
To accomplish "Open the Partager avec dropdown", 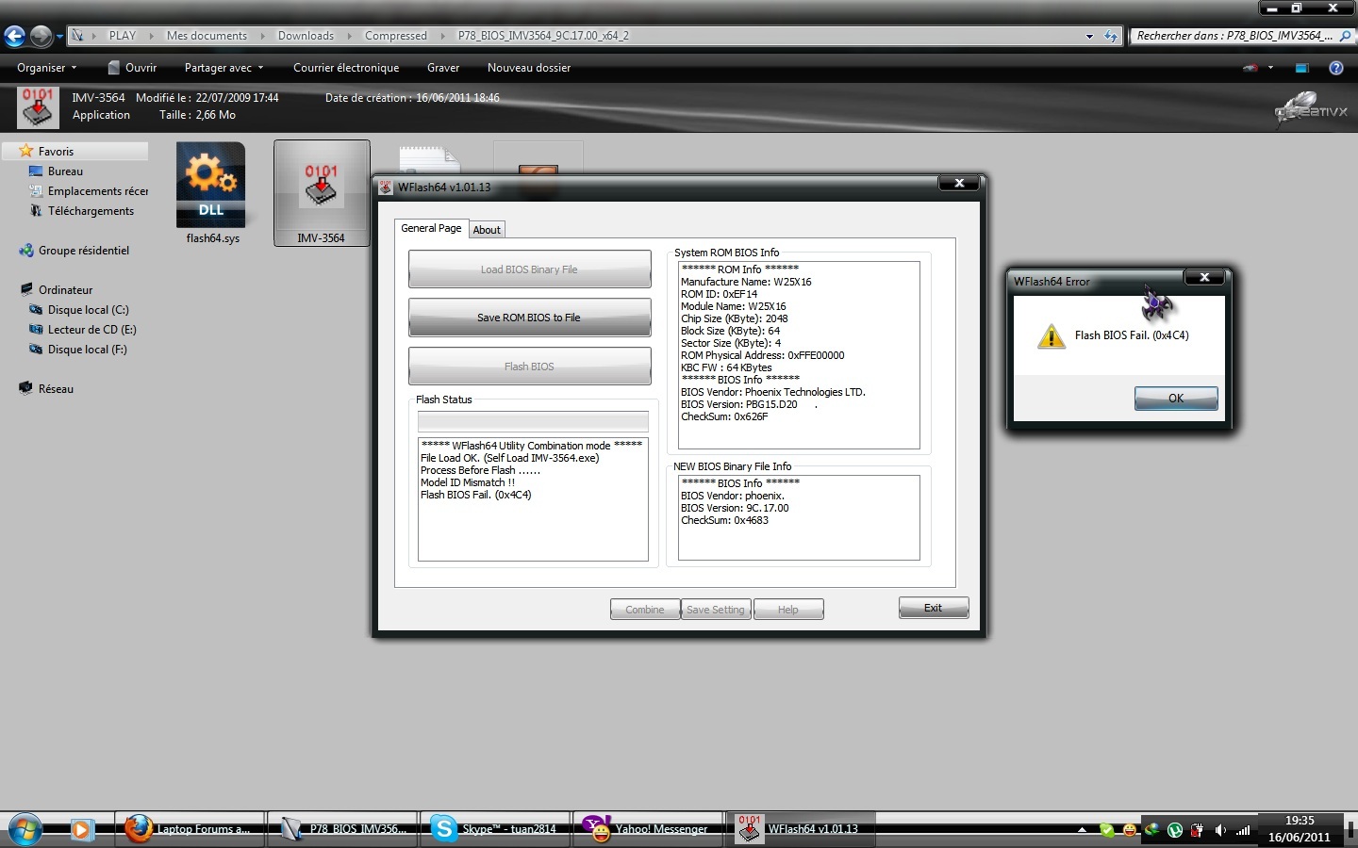I will pyautogui.click(x=224, y=68).
